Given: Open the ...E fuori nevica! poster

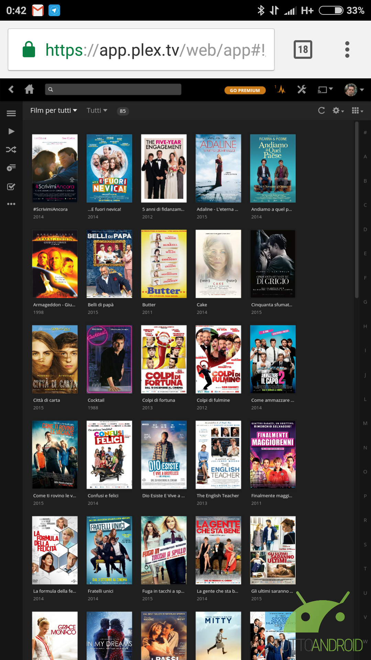Looking at the screenshot, I should 109,168.
